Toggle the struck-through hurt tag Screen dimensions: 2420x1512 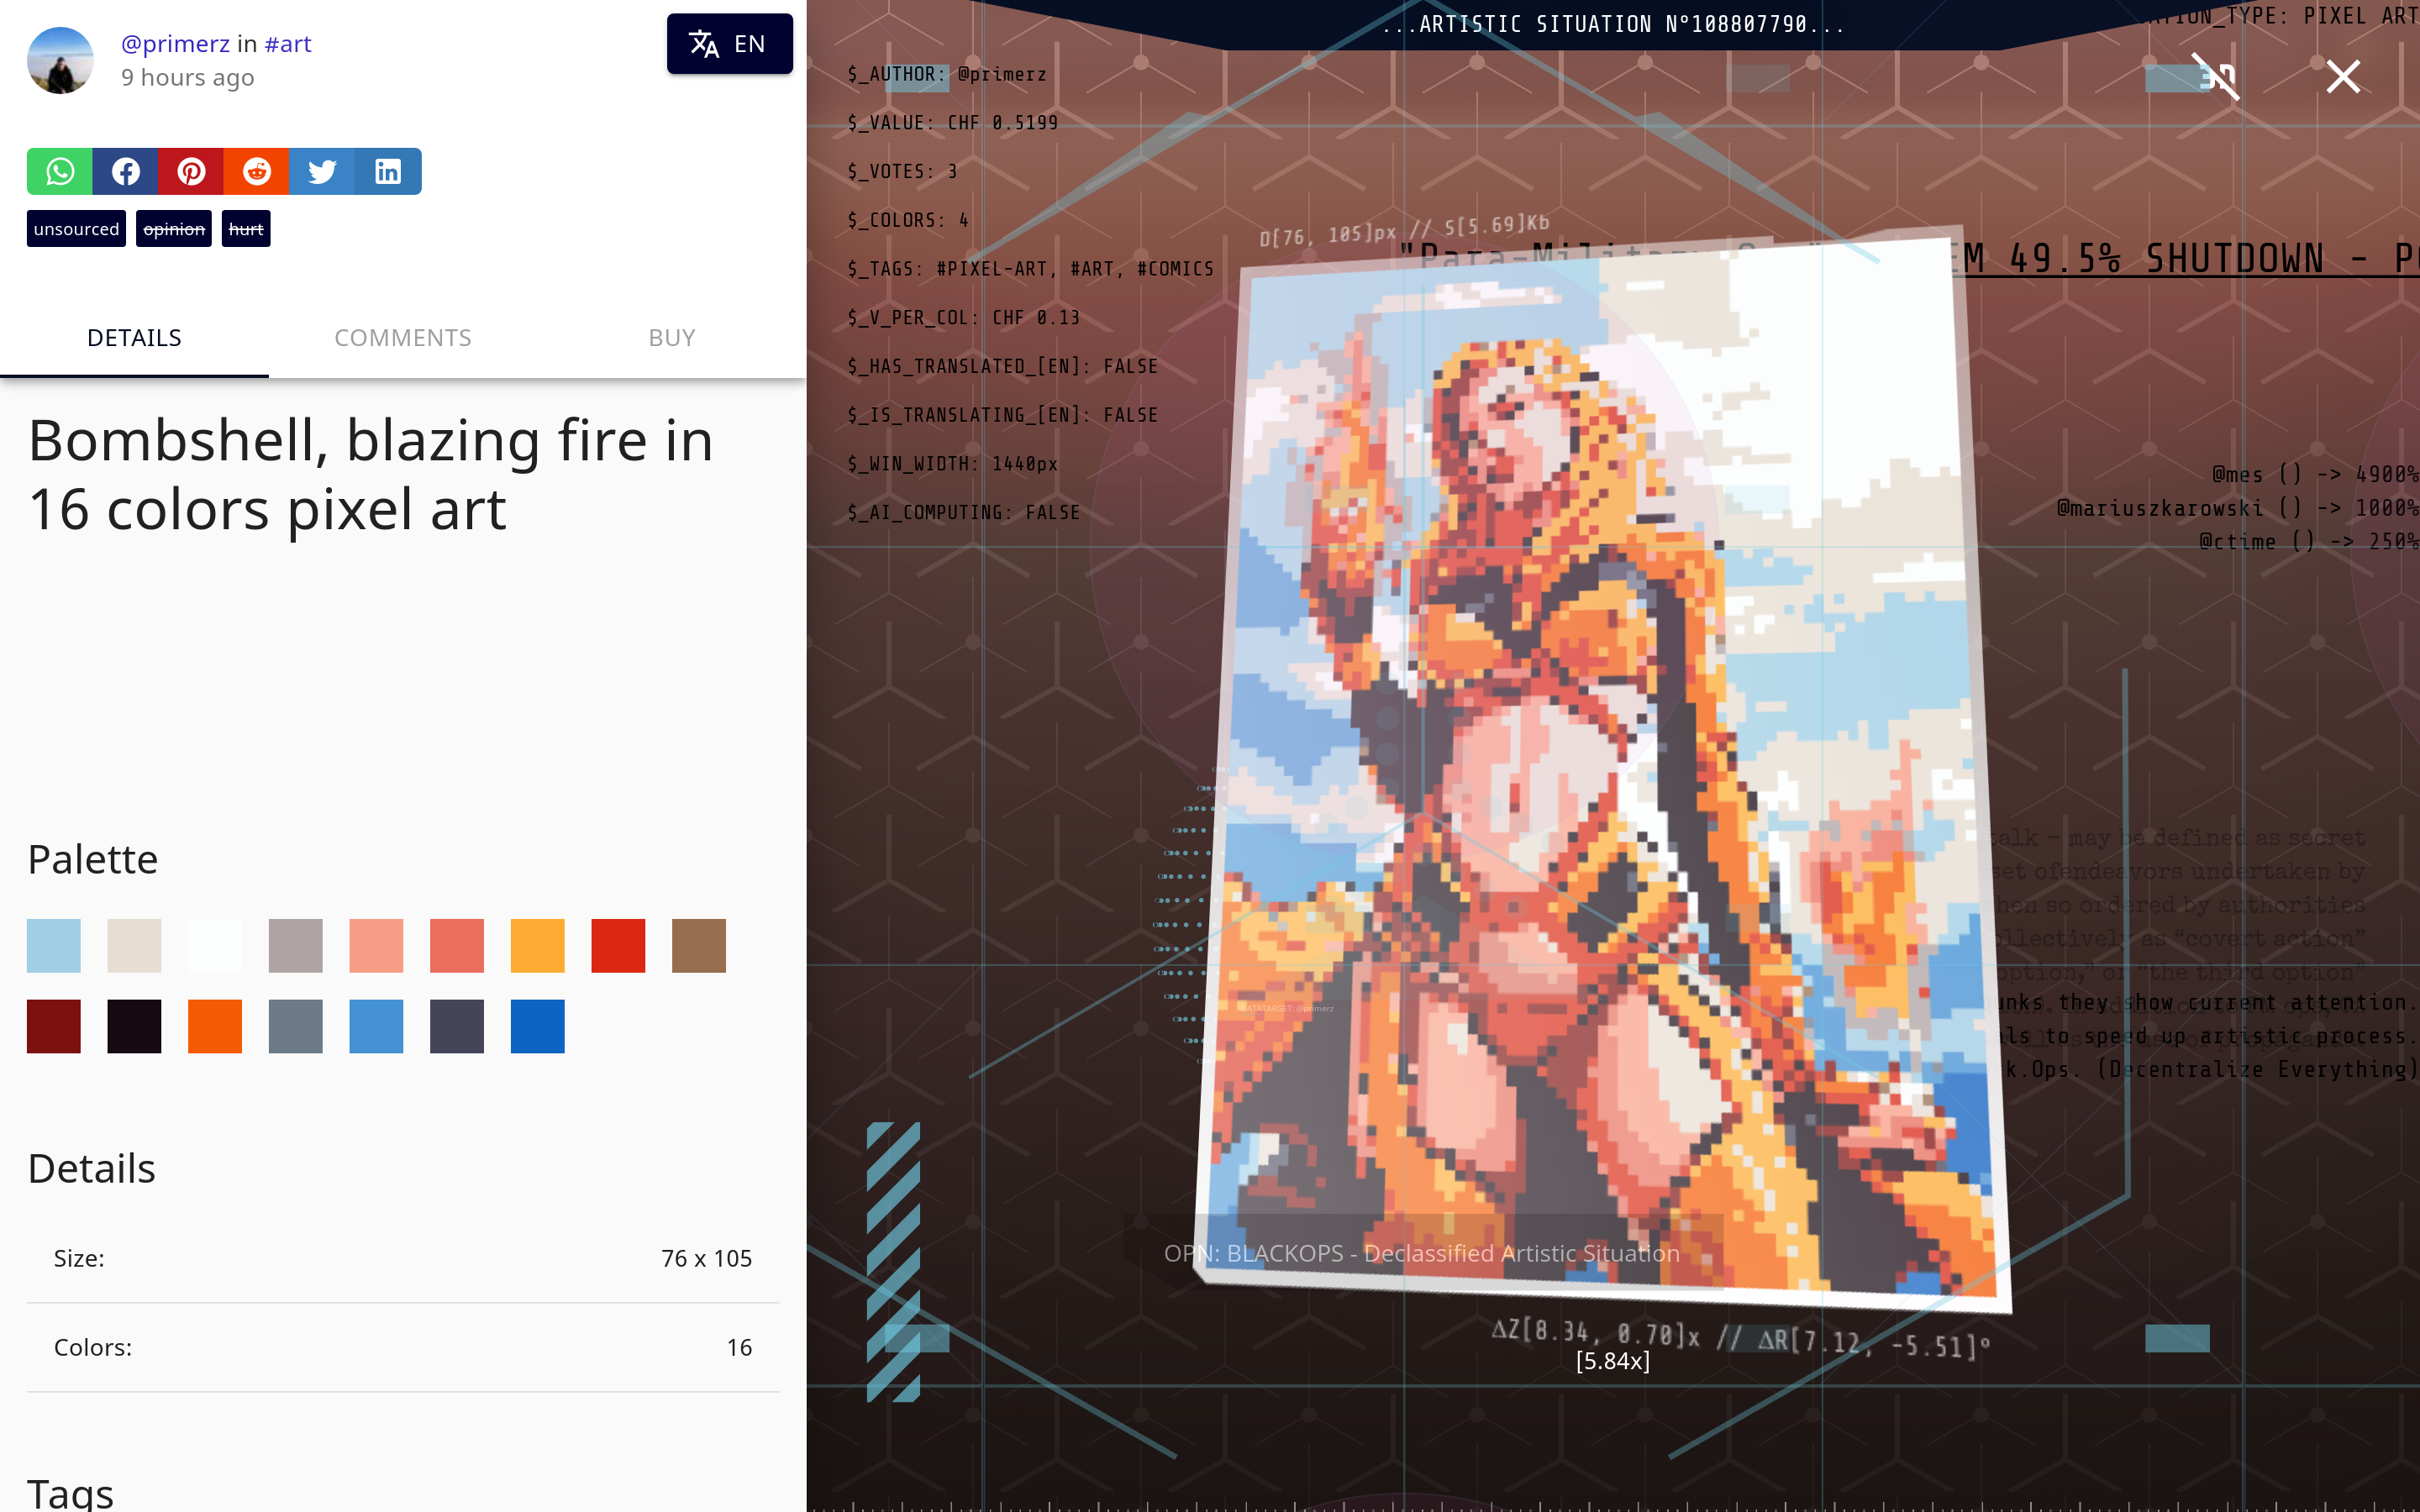click(x=246, y=229)
